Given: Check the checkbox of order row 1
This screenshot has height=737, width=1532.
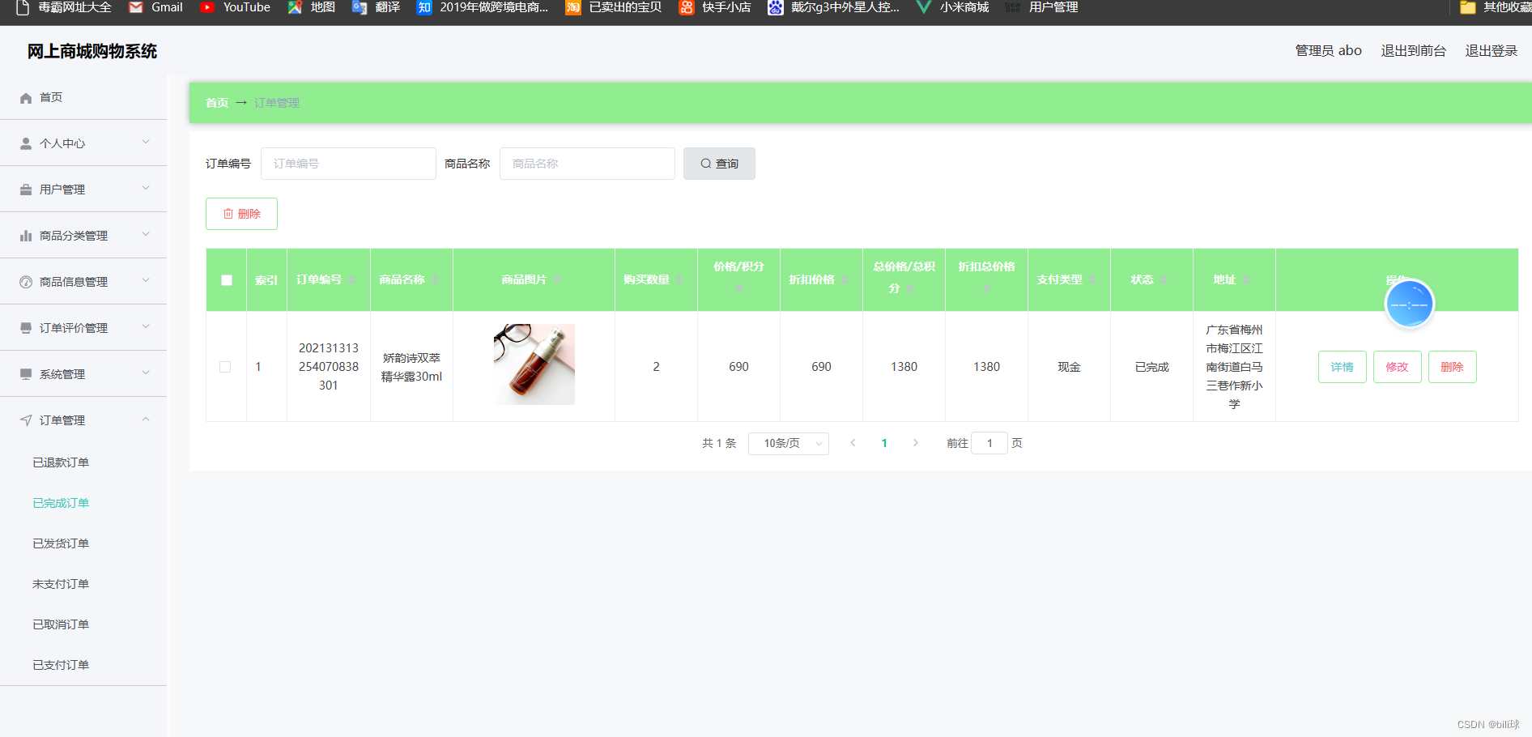Looking at the screenshot, I should 226,366.
